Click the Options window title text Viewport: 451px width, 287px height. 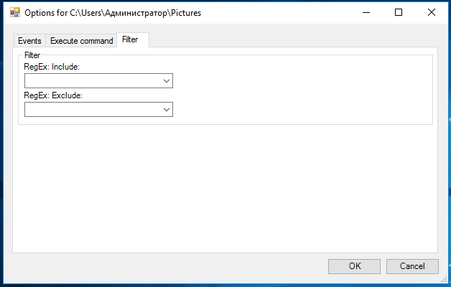click(113, 13)
